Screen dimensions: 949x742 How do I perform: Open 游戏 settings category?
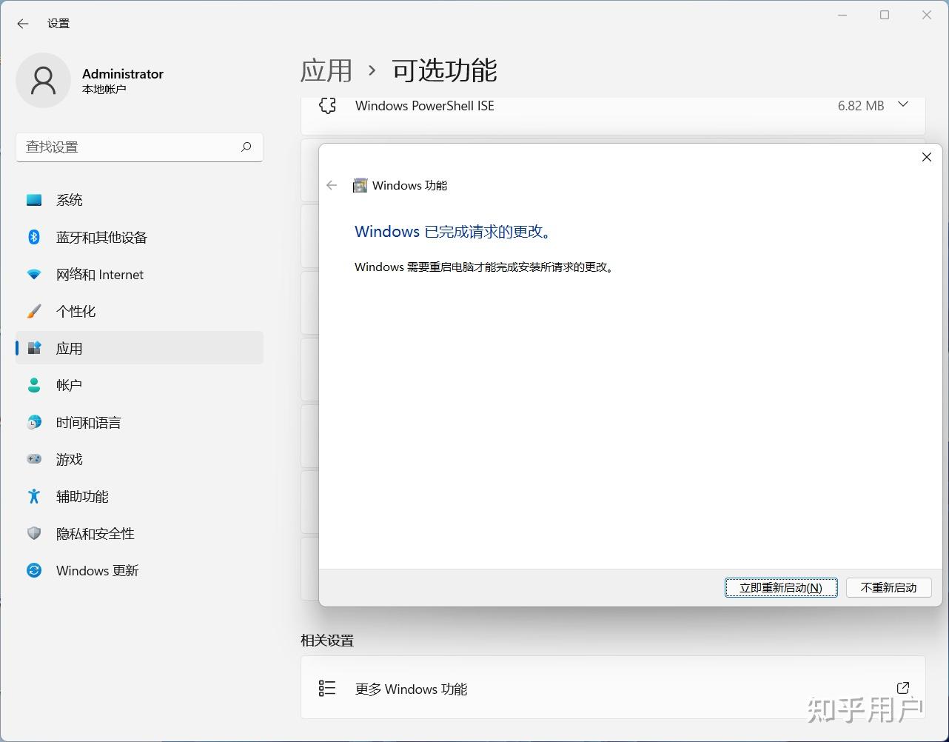click(139, 459)
